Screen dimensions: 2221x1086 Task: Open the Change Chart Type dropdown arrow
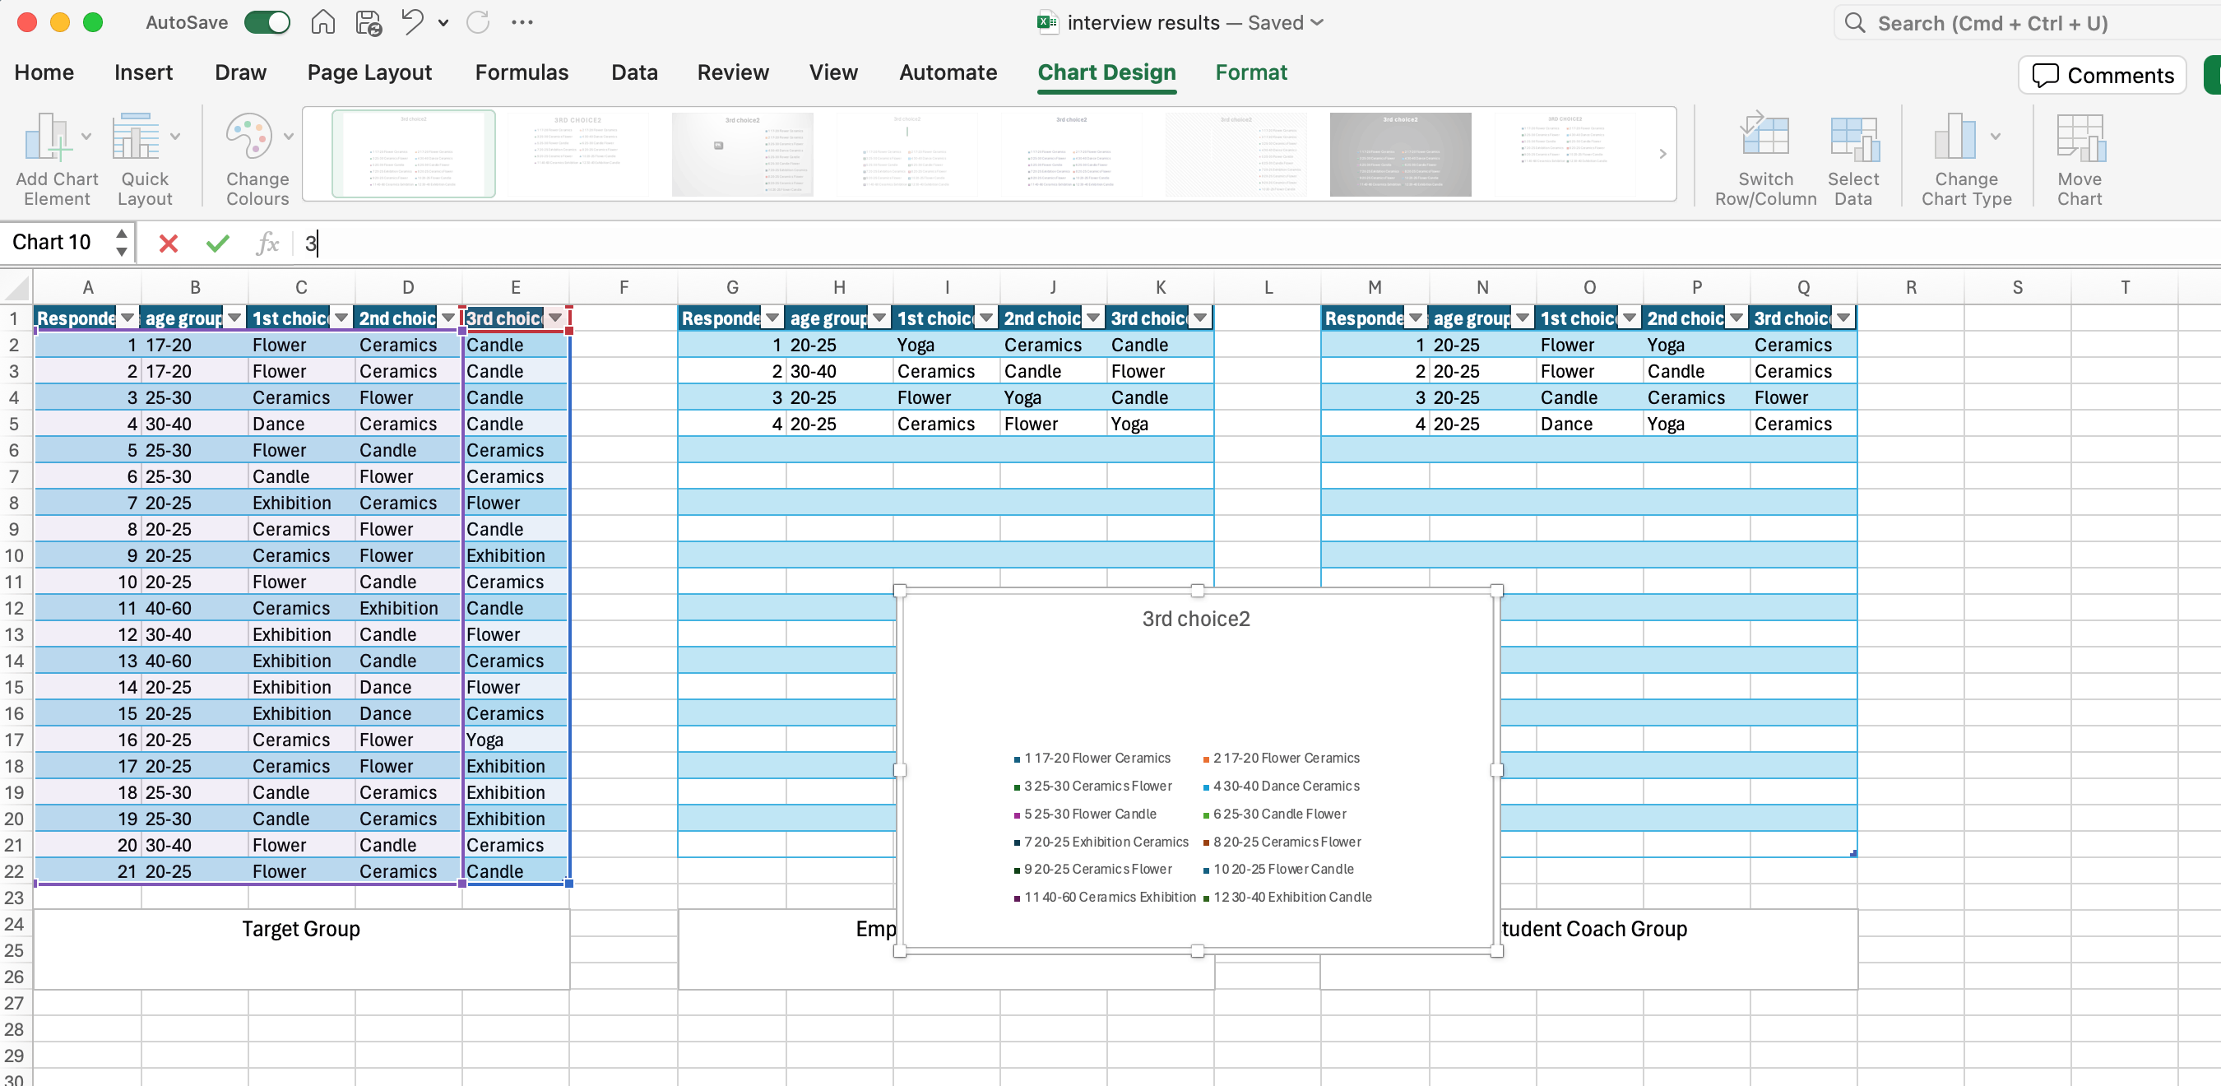[x=1994, y=137]
